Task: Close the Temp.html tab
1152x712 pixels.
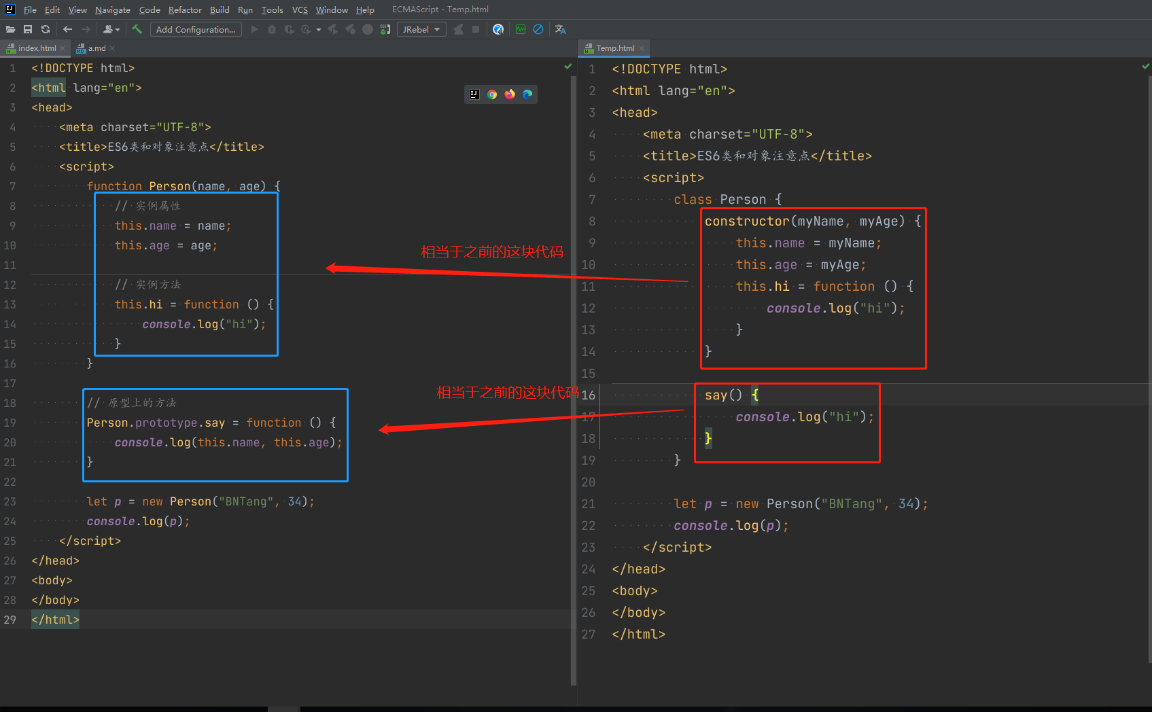Action: tap(642, 48)
